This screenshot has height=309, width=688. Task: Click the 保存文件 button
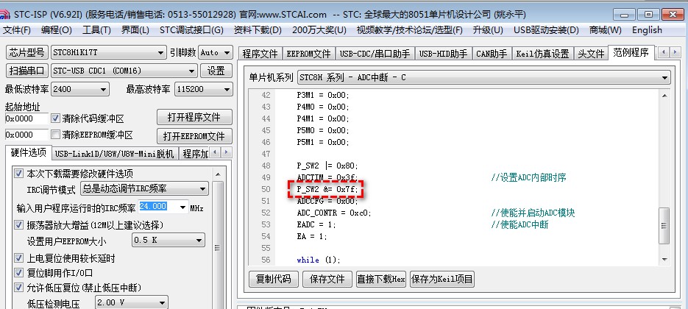pos(327,279)
